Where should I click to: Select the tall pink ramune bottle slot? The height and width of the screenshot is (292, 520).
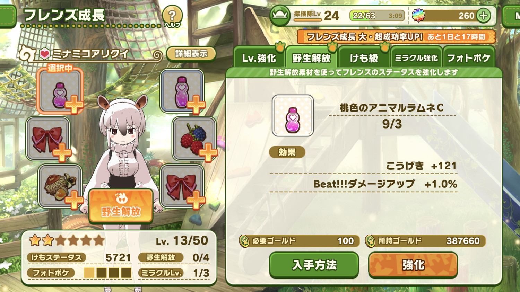tap(182, 91)
